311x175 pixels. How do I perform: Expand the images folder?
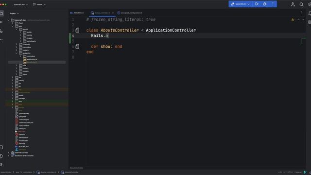(20, 38)
